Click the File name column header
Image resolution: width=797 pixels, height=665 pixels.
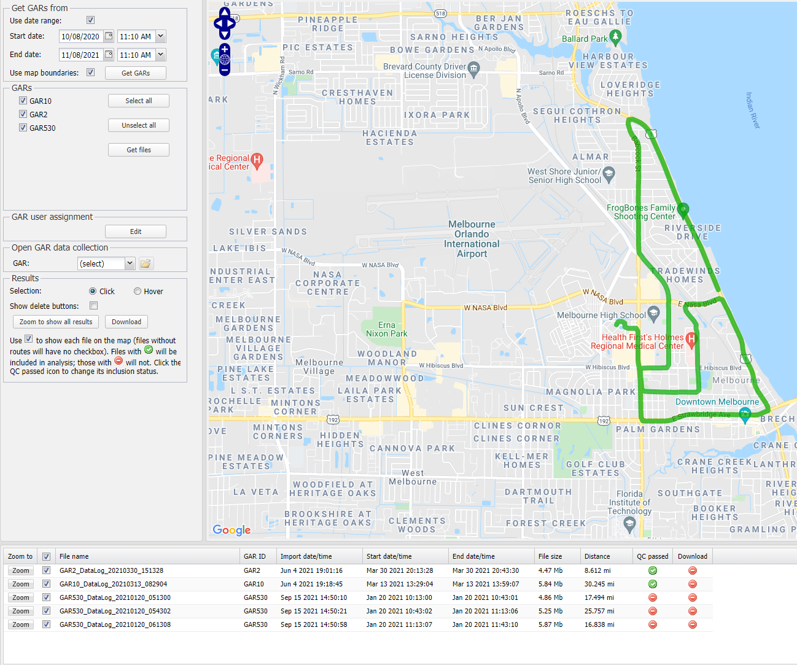(x=74, y=556)
